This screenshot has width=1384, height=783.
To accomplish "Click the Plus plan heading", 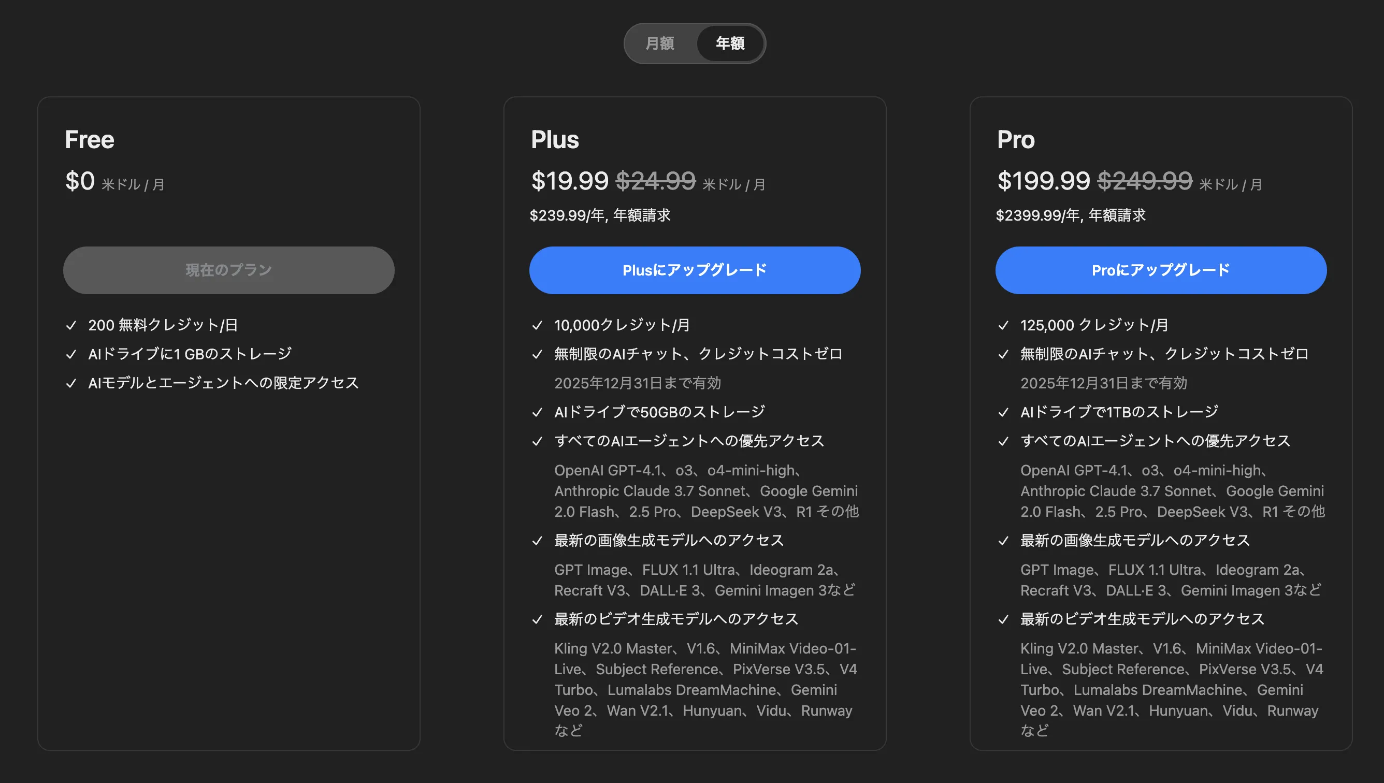I will 555,139.
